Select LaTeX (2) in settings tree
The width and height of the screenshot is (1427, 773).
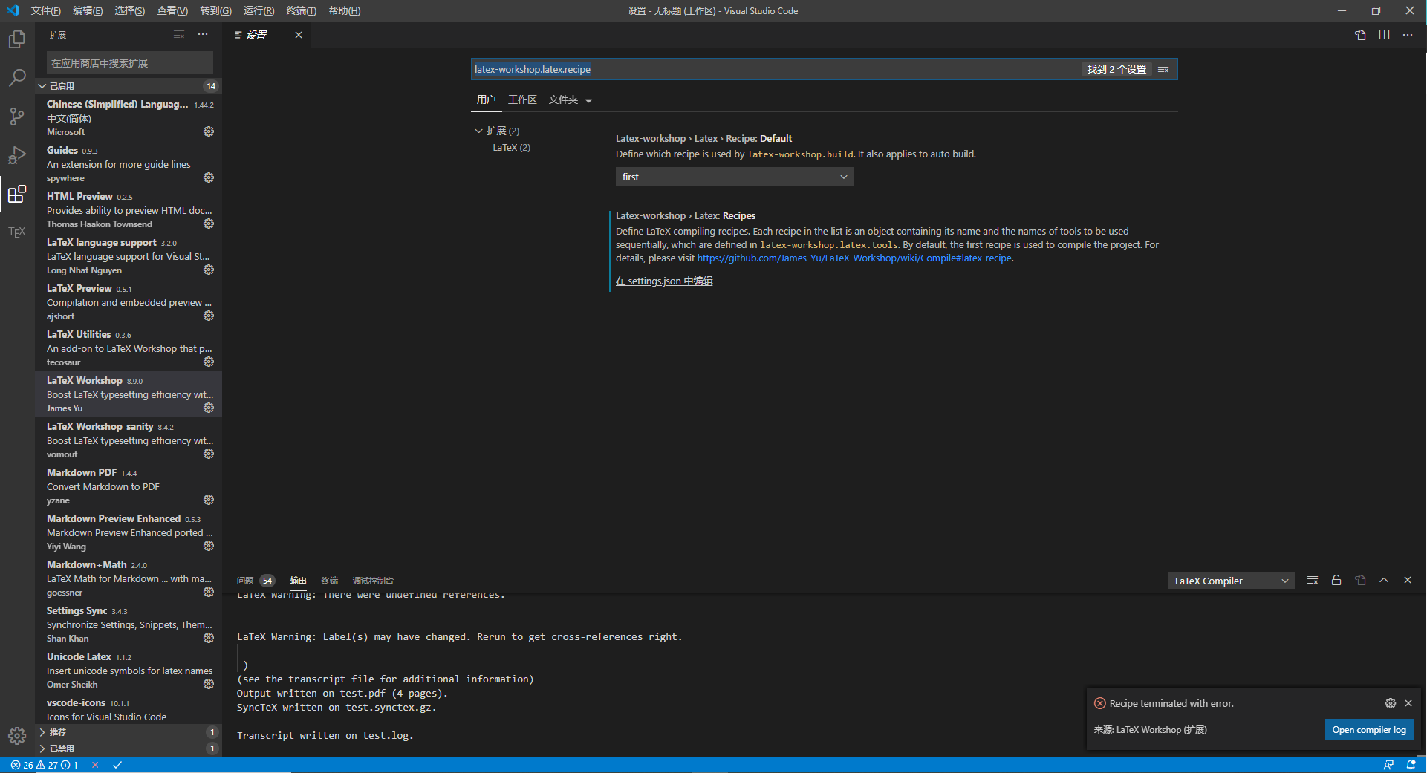[x=511, y=148]
